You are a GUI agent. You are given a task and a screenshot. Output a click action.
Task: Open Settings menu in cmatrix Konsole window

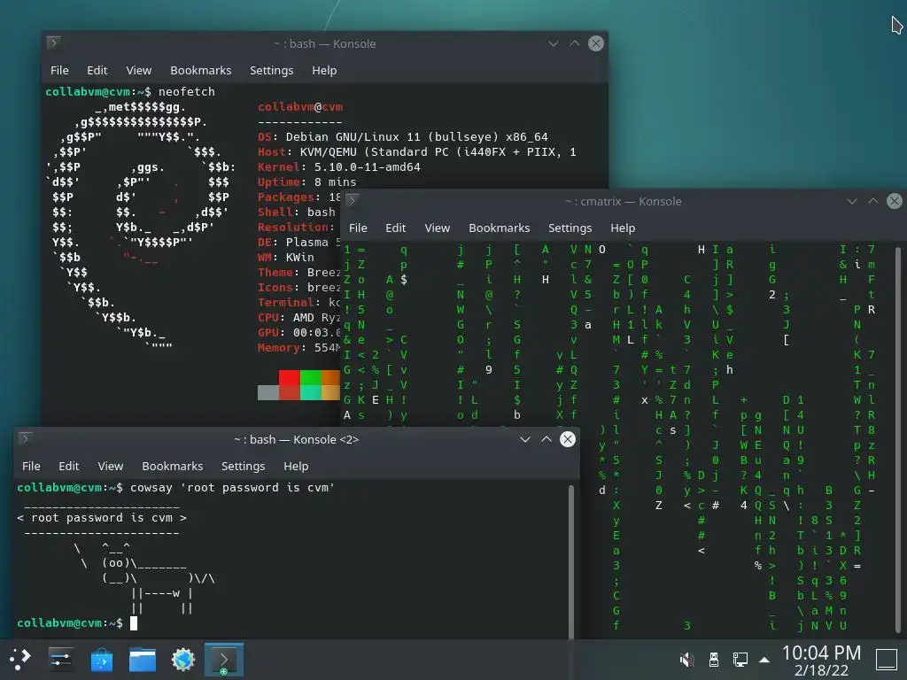tap(570, 228)
